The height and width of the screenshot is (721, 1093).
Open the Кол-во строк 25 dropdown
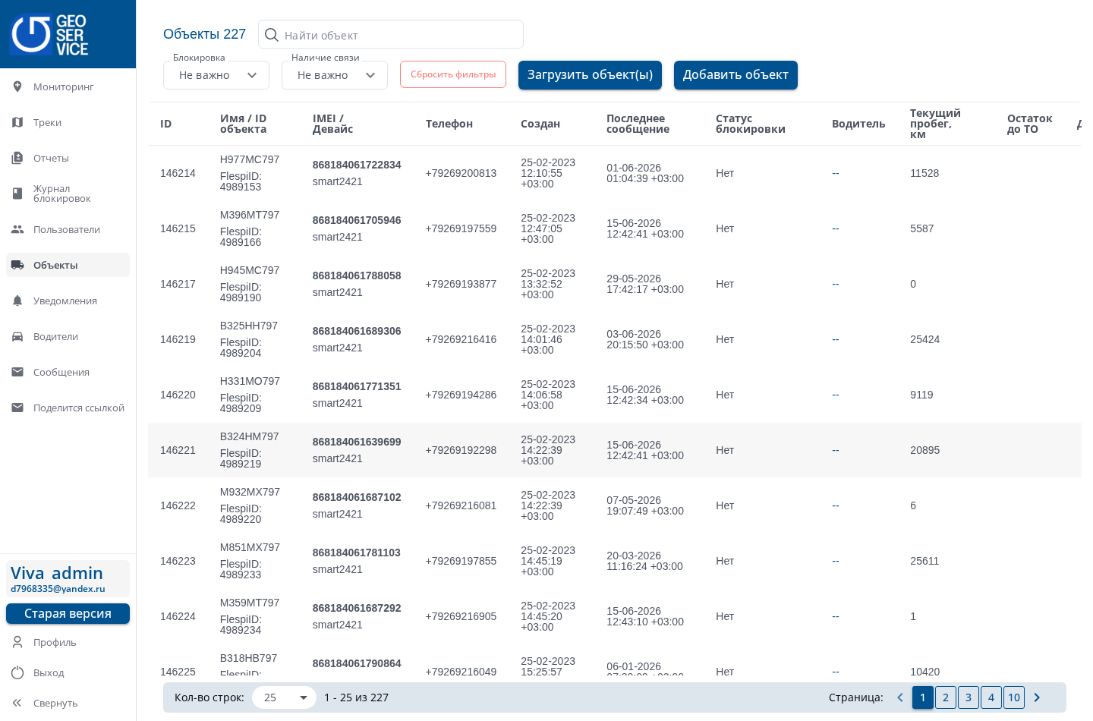pyautogui.click(x=284, y=697)
